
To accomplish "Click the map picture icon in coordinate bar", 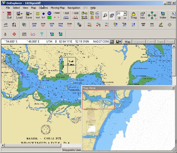I will [x=112, y=42].
